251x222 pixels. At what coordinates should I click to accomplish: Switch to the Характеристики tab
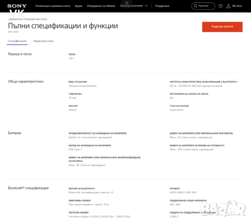pos(43,41)
